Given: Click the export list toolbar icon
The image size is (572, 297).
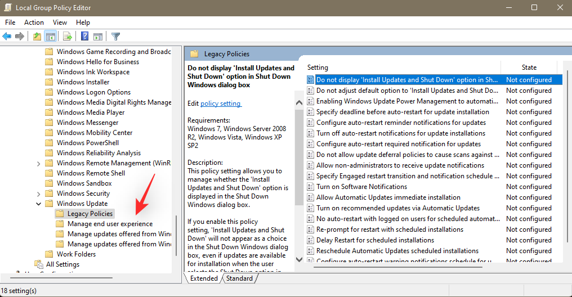Looking at the screenshot, I should pos(67,37).
